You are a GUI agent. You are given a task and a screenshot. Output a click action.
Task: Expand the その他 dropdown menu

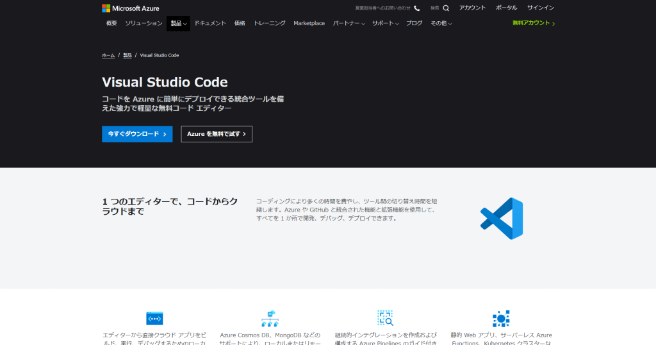point(441,24)
